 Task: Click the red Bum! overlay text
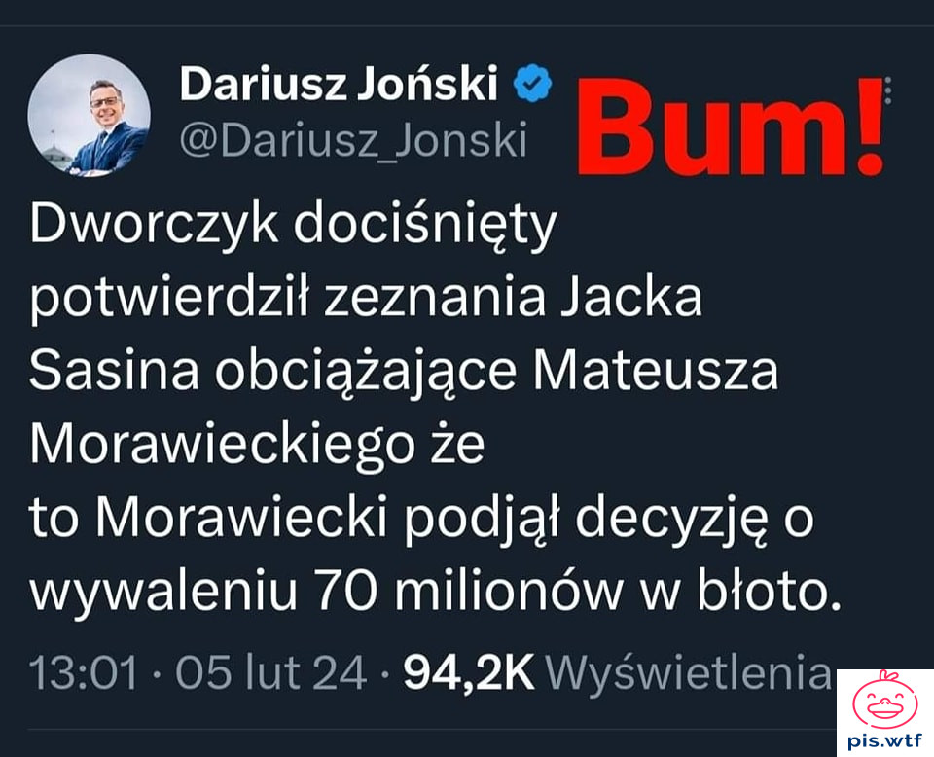tap(731, 126)
